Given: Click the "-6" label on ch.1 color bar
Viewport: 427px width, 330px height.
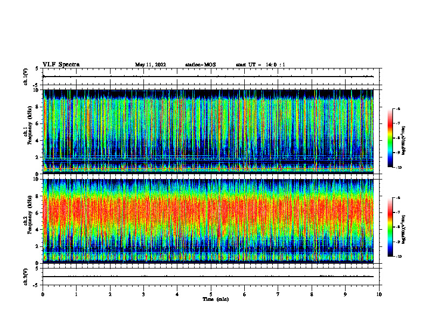Looking at the screenshot, I should click(x=398, y=108).
